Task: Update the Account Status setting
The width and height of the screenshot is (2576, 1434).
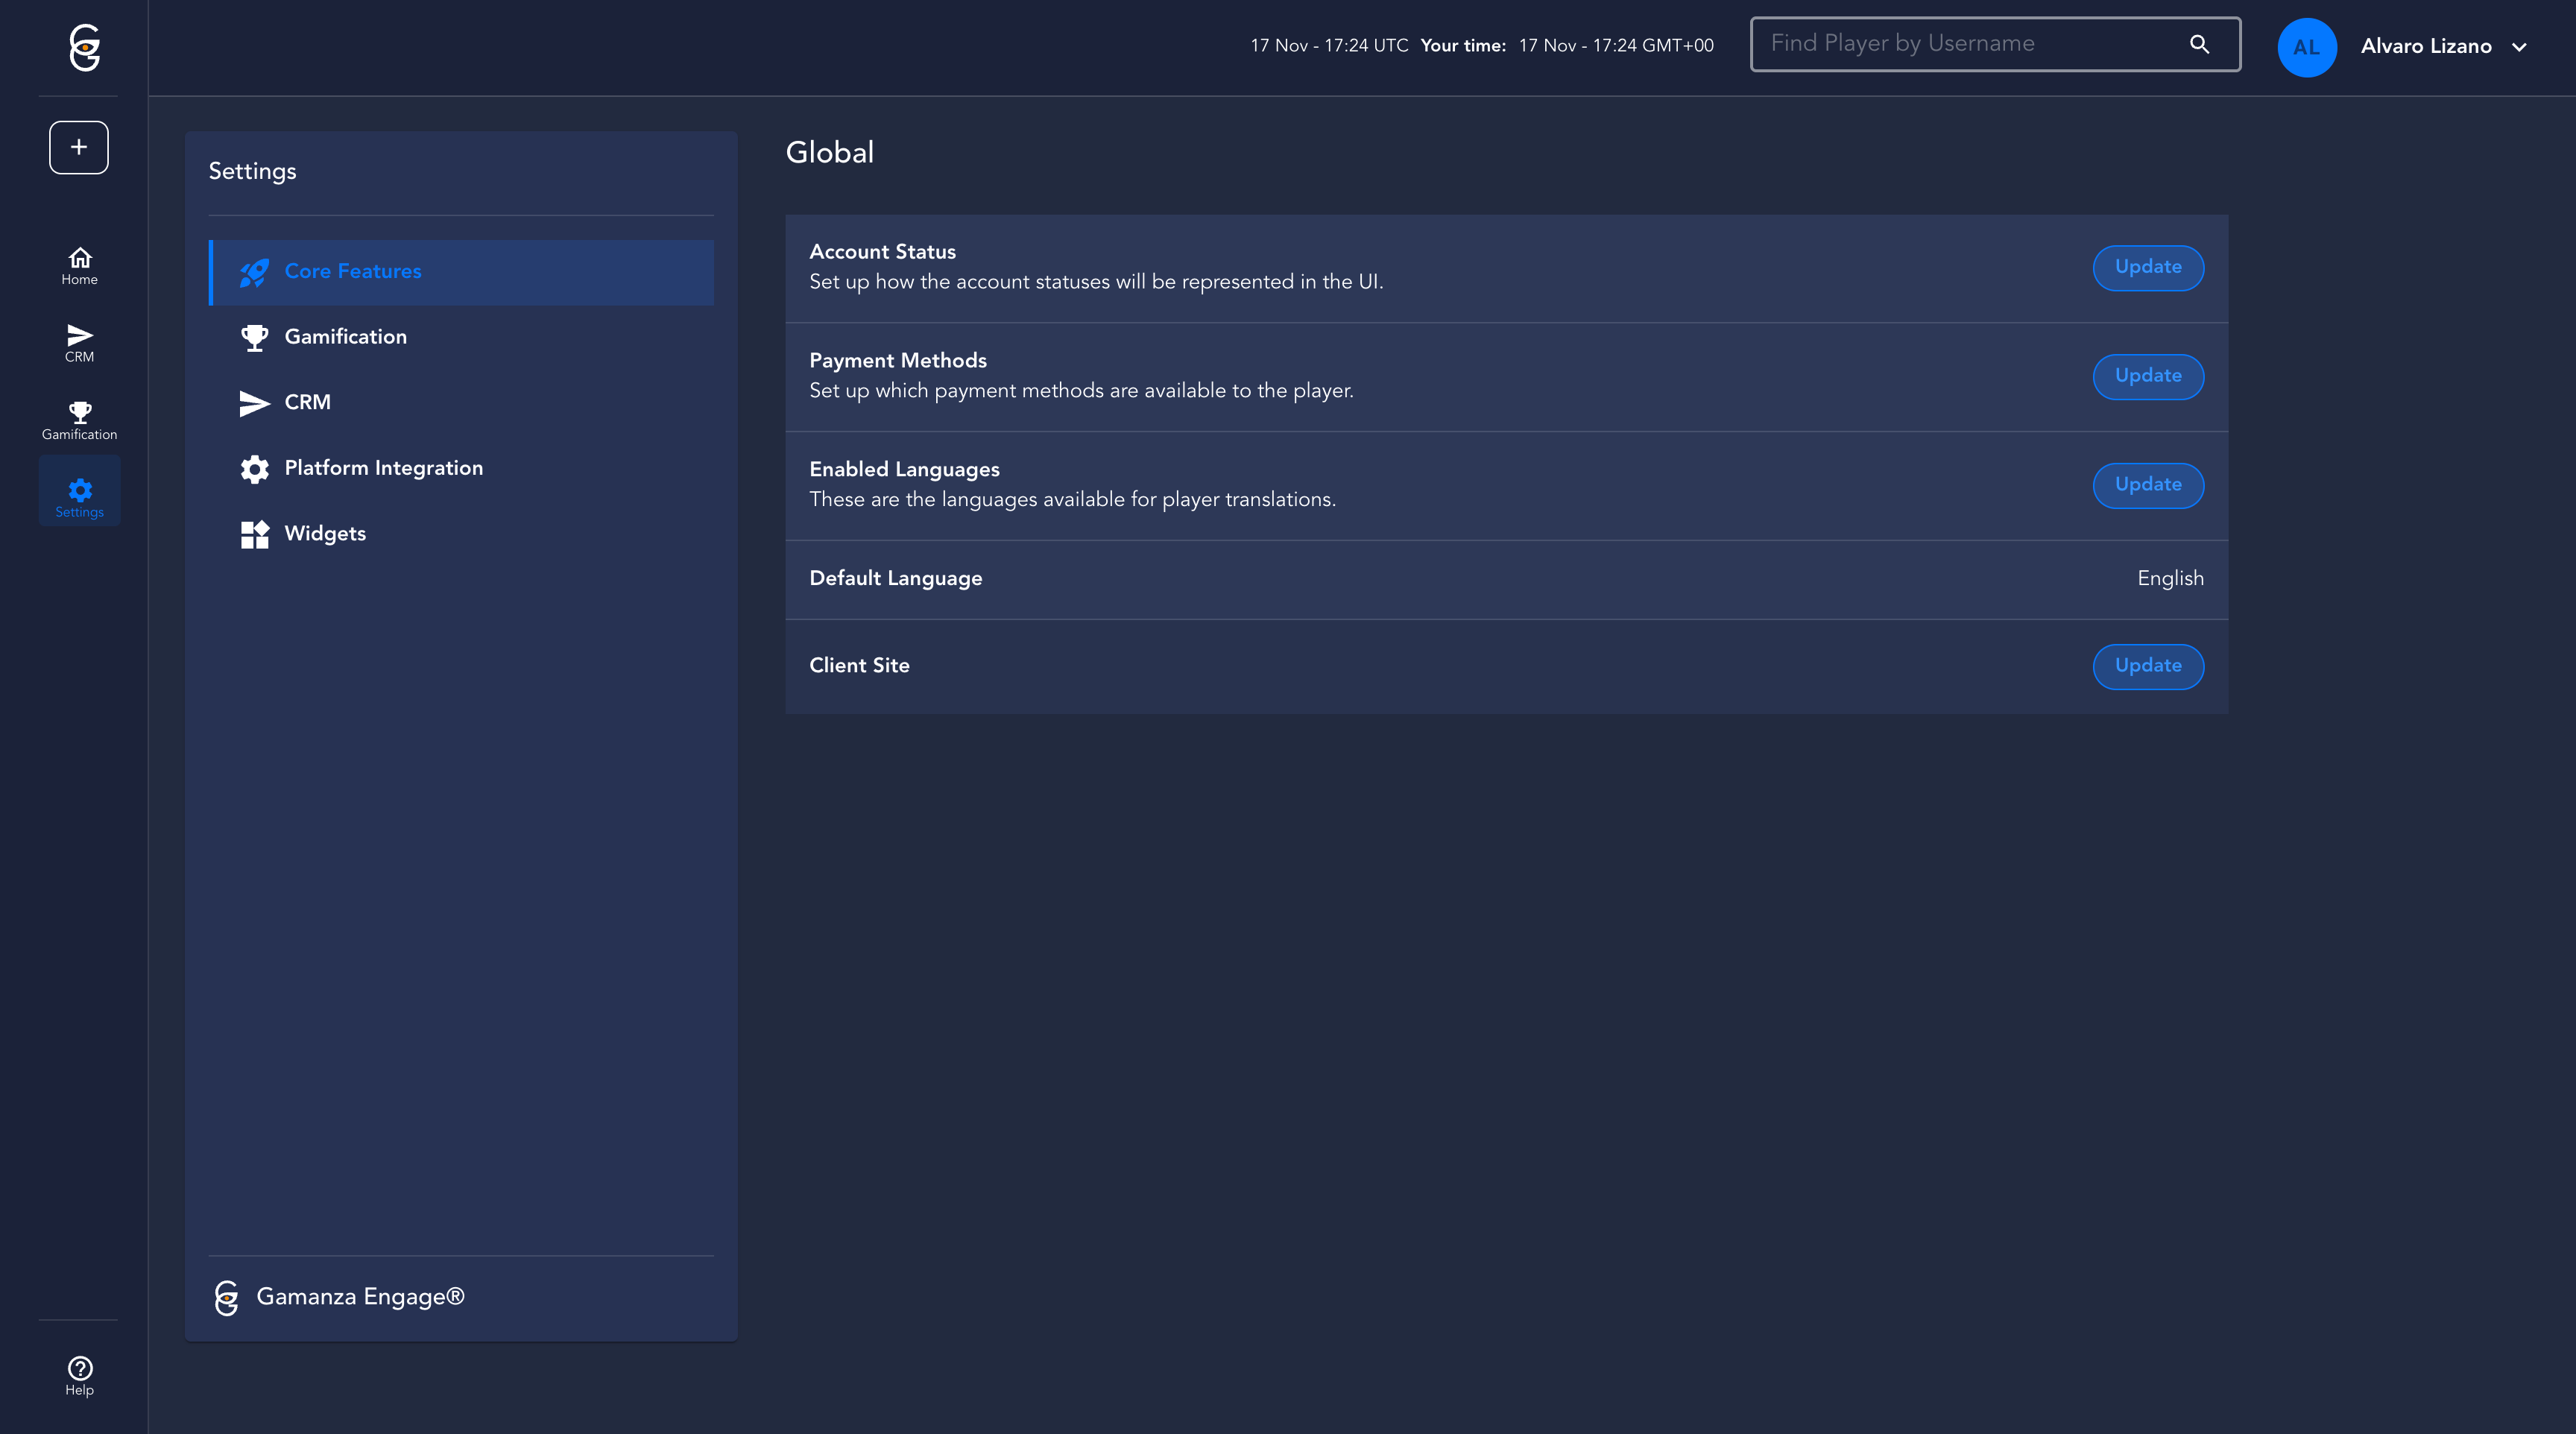Action: pos(2147,267)
